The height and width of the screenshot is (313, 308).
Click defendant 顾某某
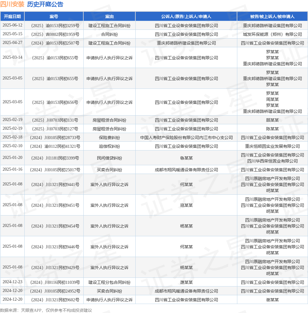(272, 120)
